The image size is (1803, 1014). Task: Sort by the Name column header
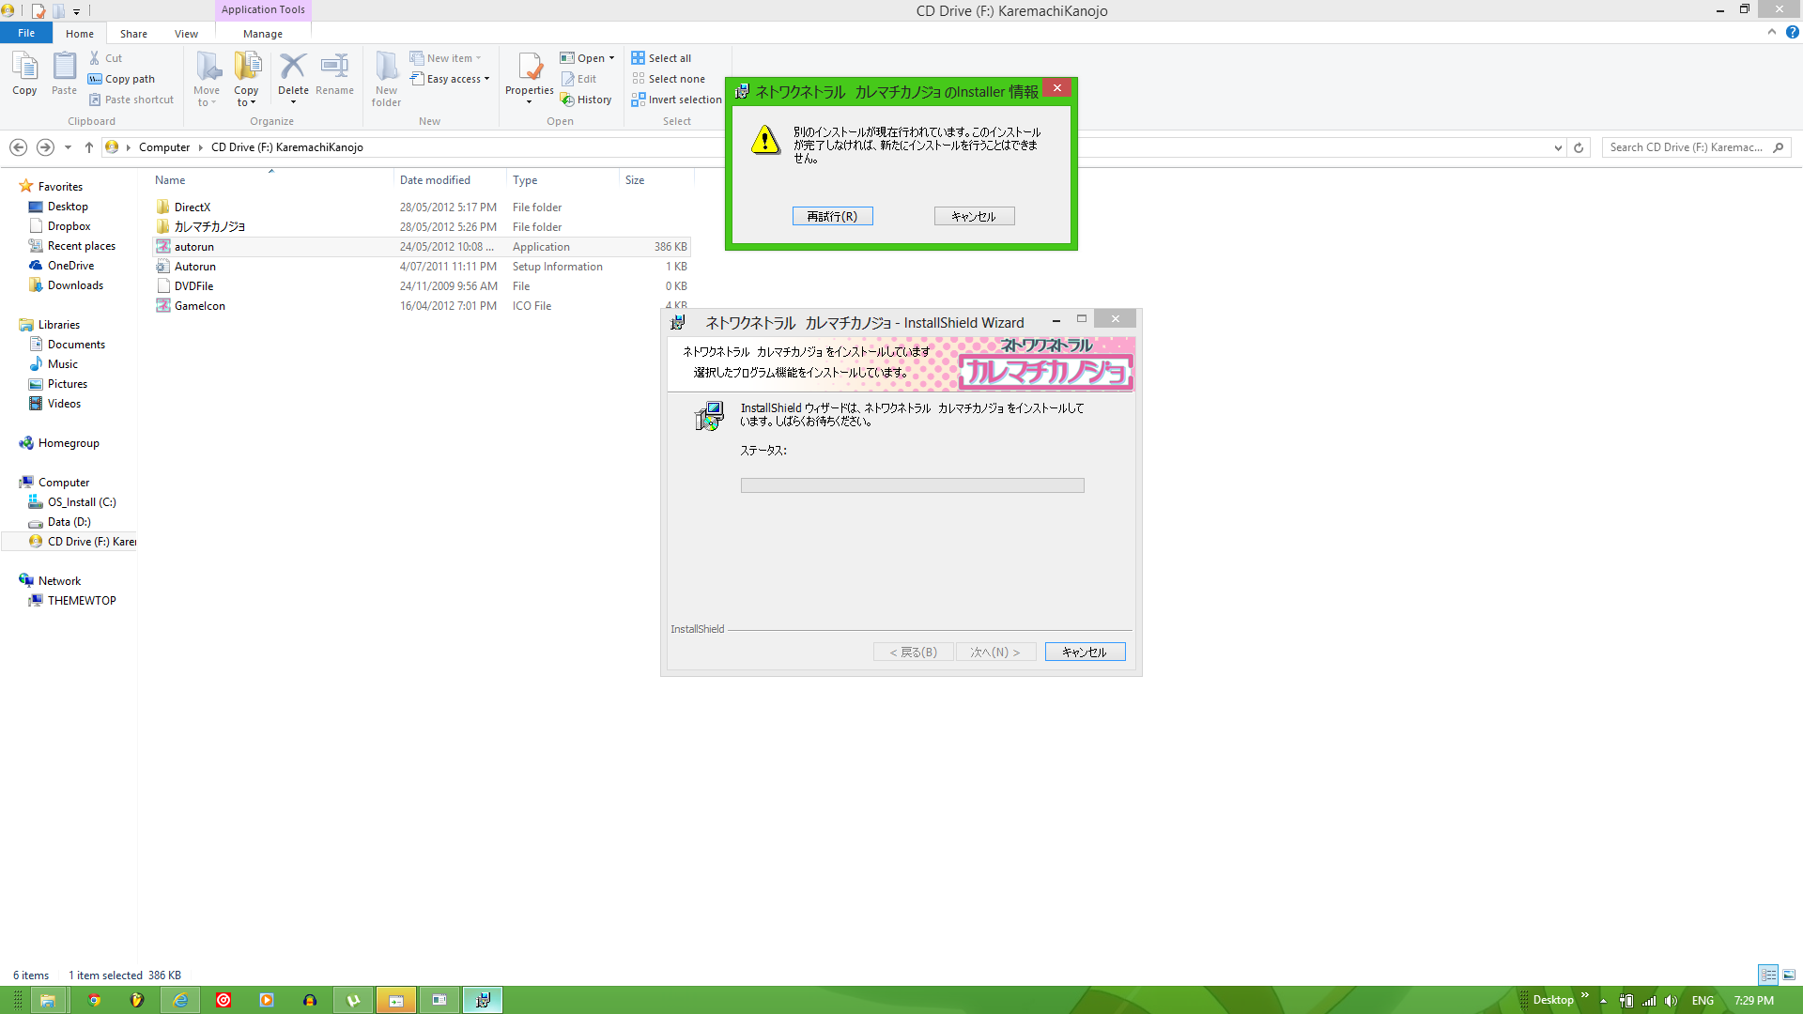click(x=170, y=180)
